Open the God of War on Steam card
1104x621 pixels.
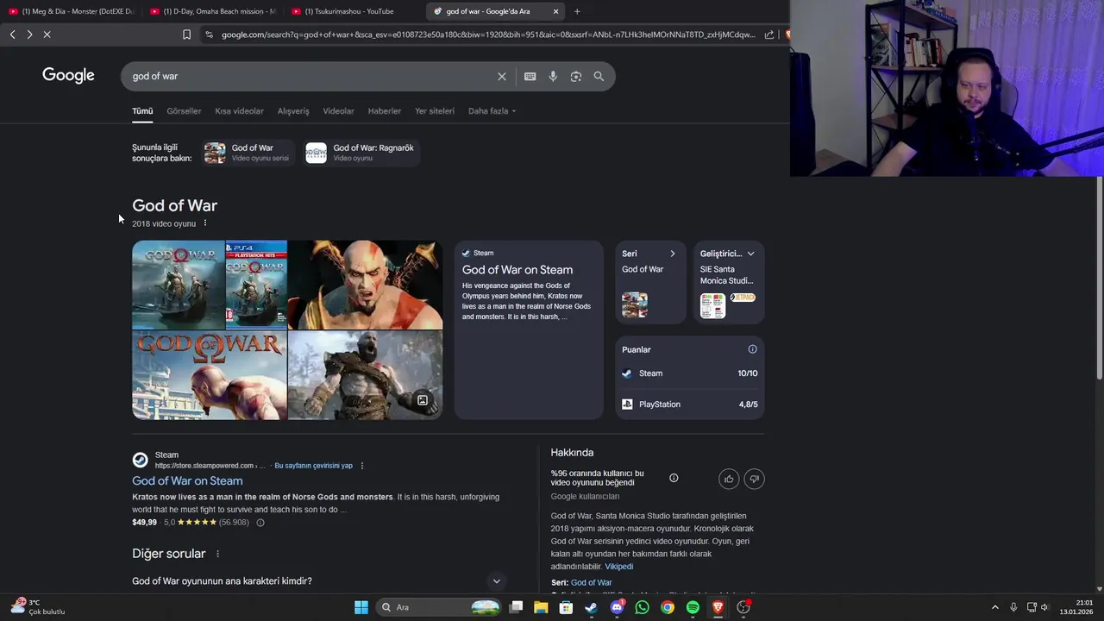pos(529,330)
